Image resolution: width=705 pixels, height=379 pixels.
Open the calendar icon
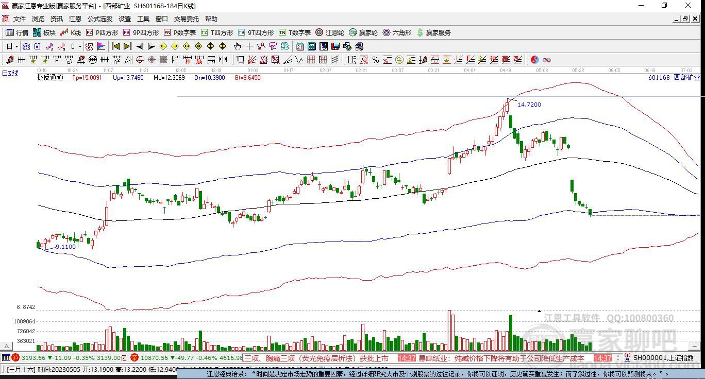[x=300, y=46]
